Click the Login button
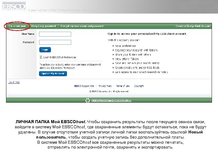 pyautogui.click(x=45, y=50)
